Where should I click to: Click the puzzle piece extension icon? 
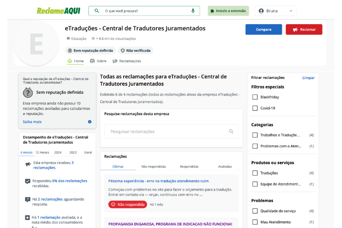212,11
